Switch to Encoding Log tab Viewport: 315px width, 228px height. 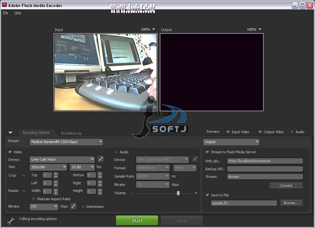[71, 133]
